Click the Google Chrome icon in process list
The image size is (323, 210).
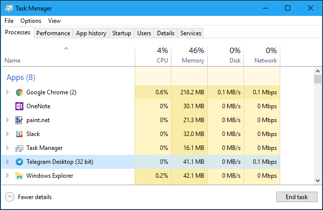point(19,92)
